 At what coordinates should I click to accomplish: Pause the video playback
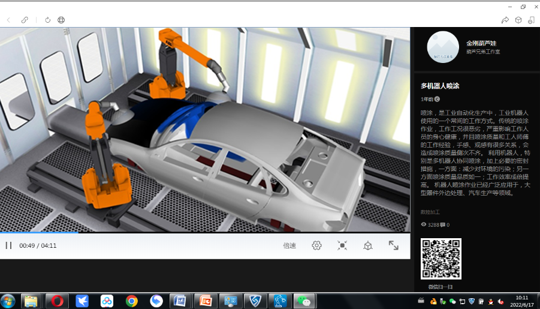(8, 245)
